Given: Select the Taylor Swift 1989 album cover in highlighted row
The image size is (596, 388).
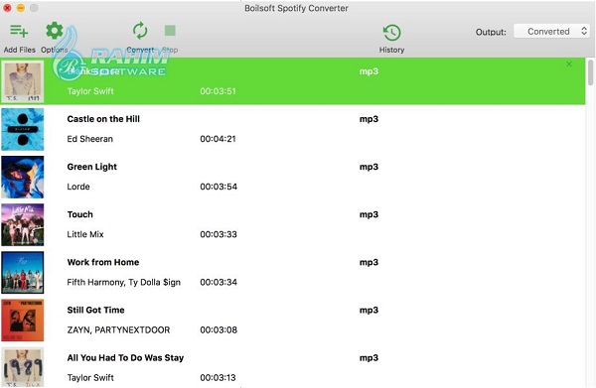Looking at the screenshot, I should (x=23, y=81).
